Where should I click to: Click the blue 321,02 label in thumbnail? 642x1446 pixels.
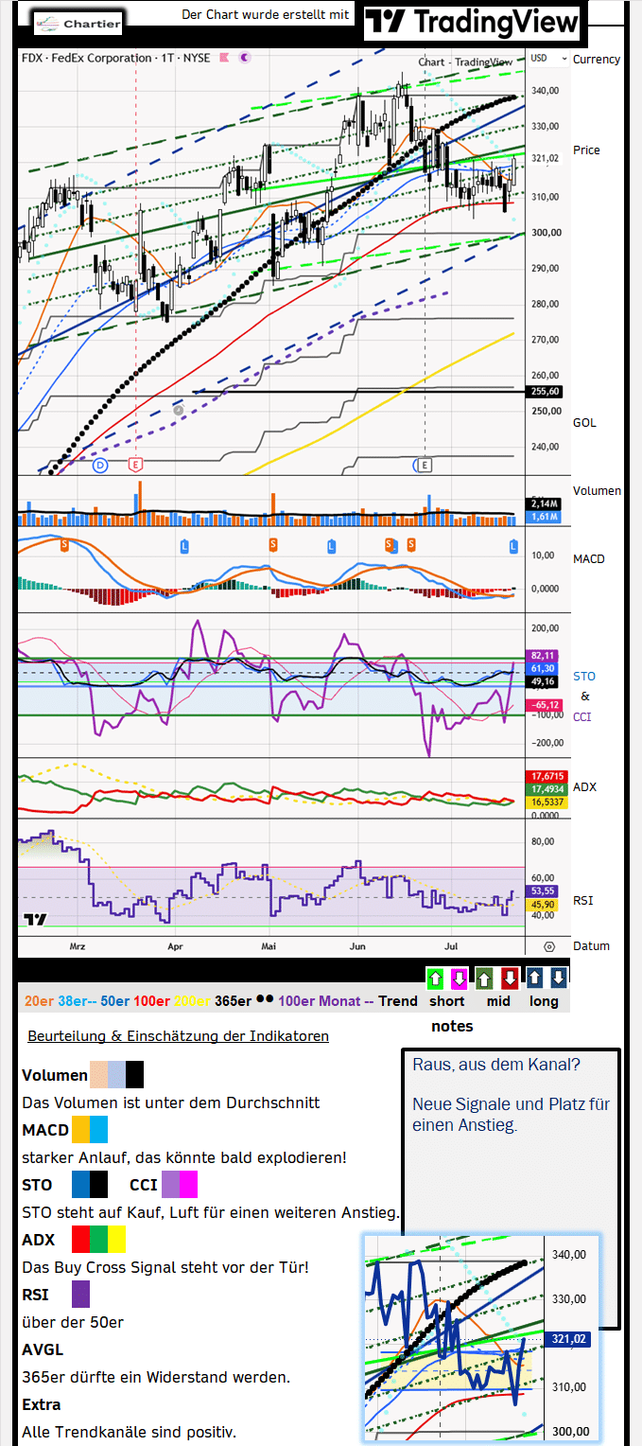click(567, 1339)
